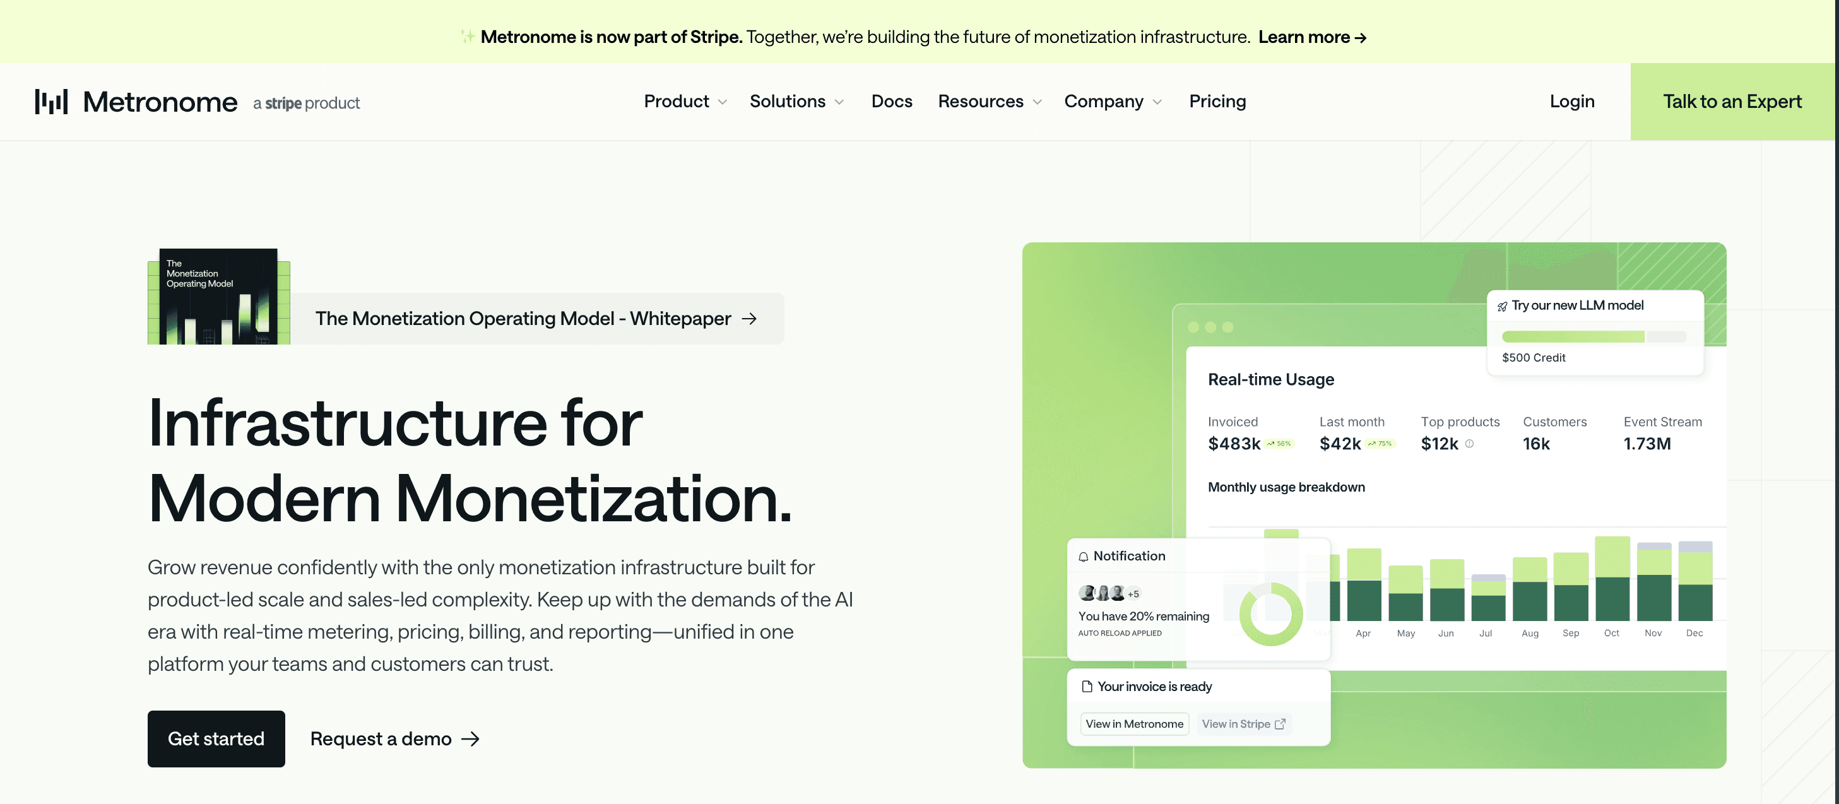Click the Jul bar in usage chart

tap(1487, 598)
